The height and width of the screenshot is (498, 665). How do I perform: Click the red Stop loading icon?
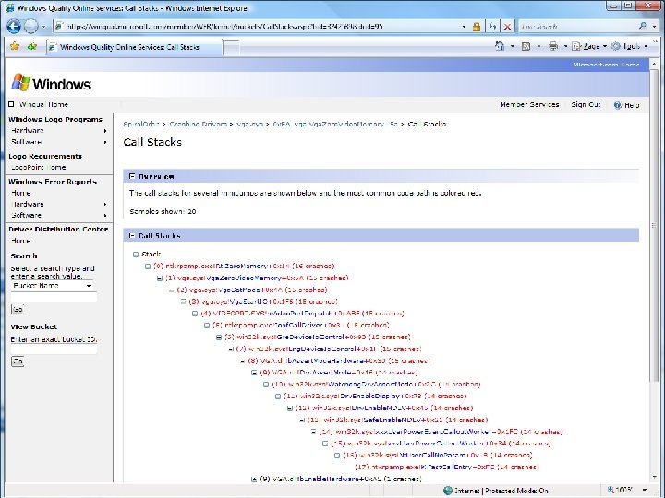pyautogui.click(x=507, y=27)
